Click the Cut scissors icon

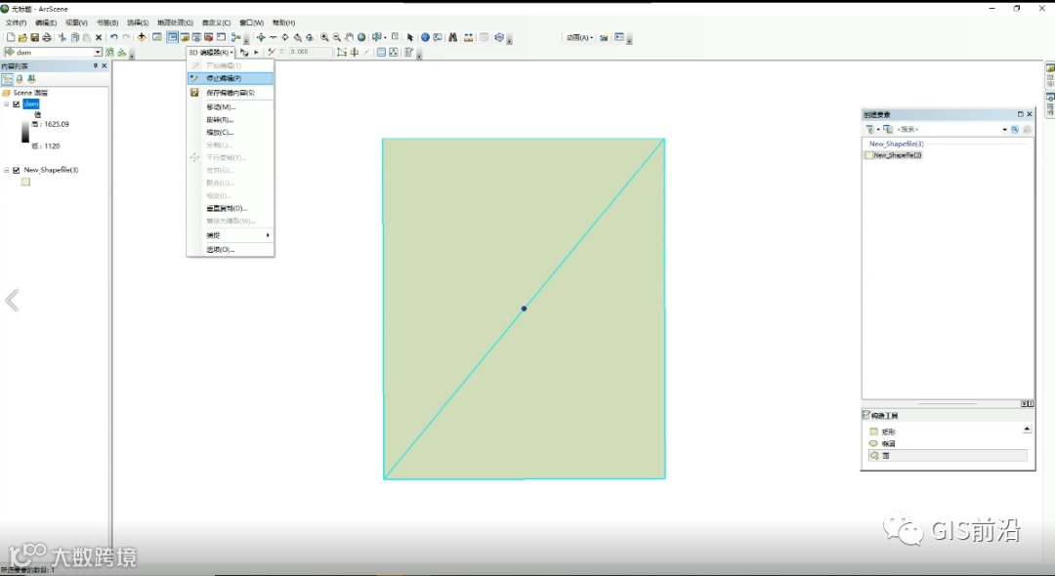pos(62,37)
